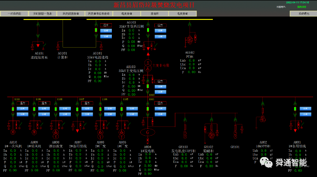Click the 远方 indicator for feeder 1107
The width and height of the screenshot is (317, 177).
pyautogui.click(x=87, y=103)
